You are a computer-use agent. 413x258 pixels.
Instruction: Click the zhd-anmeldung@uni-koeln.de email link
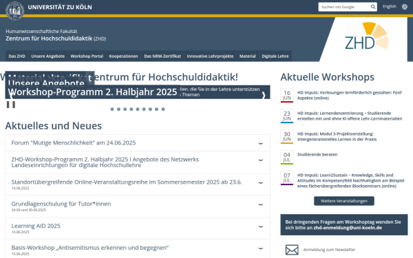(x=348, y=228)
